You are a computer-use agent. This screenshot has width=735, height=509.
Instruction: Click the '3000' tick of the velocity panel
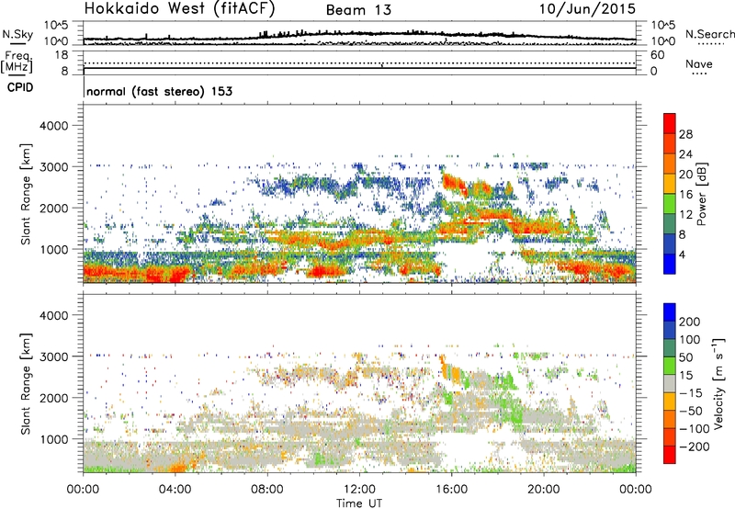click(x=54, y=356)
